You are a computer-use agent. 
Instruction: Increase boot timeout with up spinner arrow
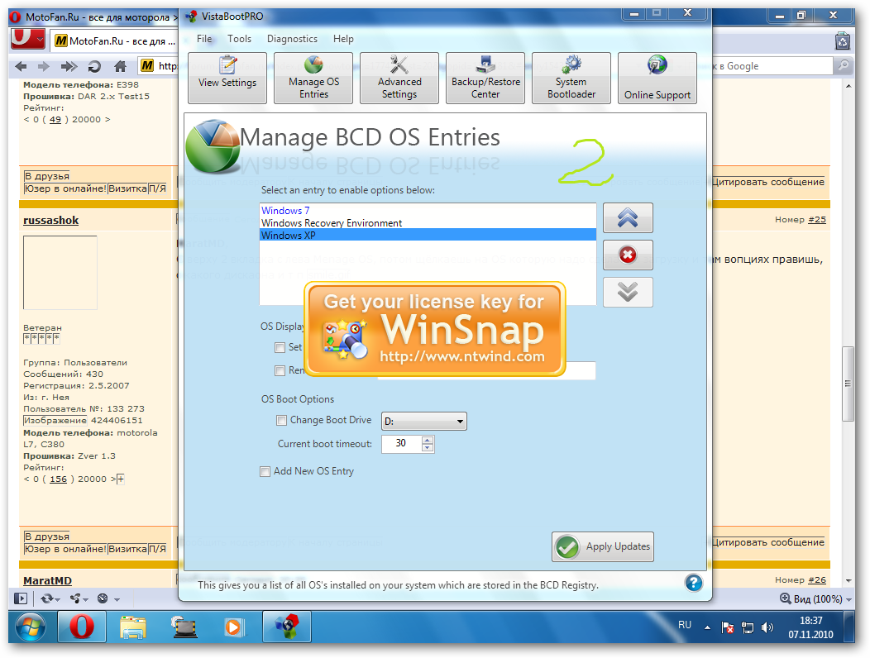[x=428, y=440]
